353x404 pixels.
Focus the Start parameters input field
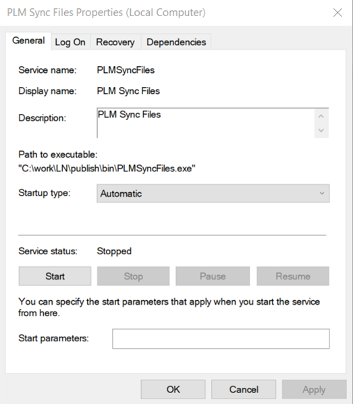tap(221, 339)
